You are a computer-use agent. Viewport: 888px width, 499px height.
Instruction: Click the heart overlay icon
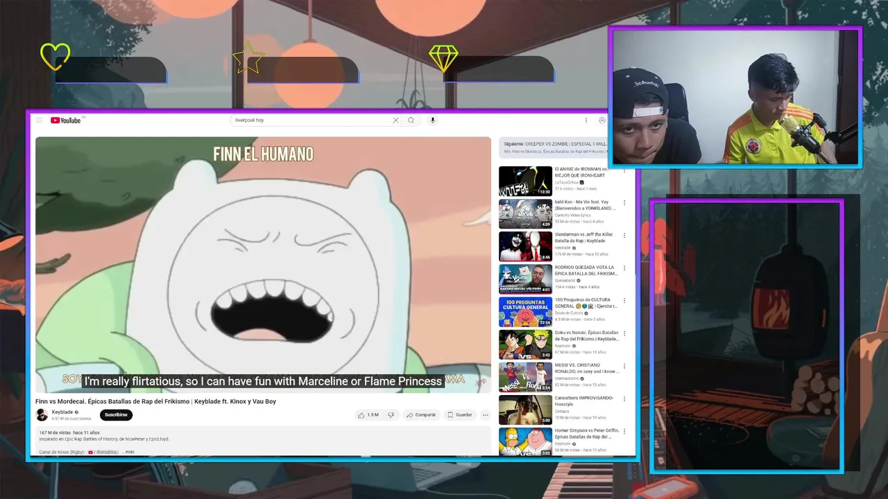coord(55,56)
